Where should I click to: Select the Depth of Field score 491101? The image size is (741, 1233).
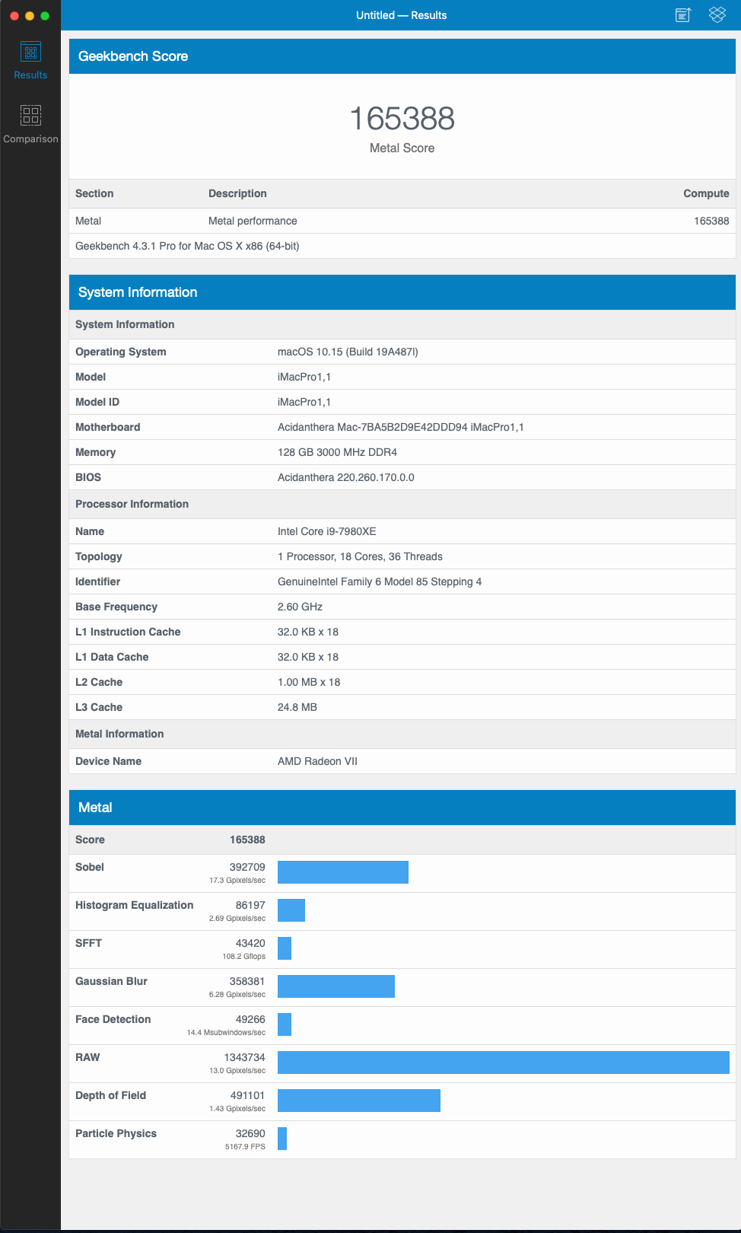(247, 1095)
